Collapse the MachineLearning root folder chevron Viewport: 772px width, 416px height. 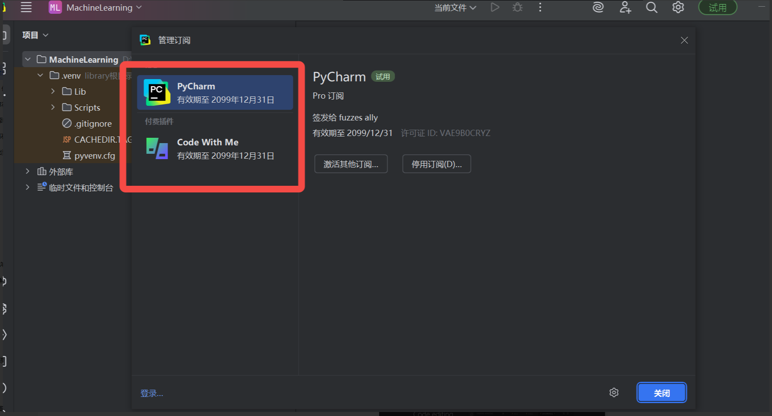tap(28, 59)
